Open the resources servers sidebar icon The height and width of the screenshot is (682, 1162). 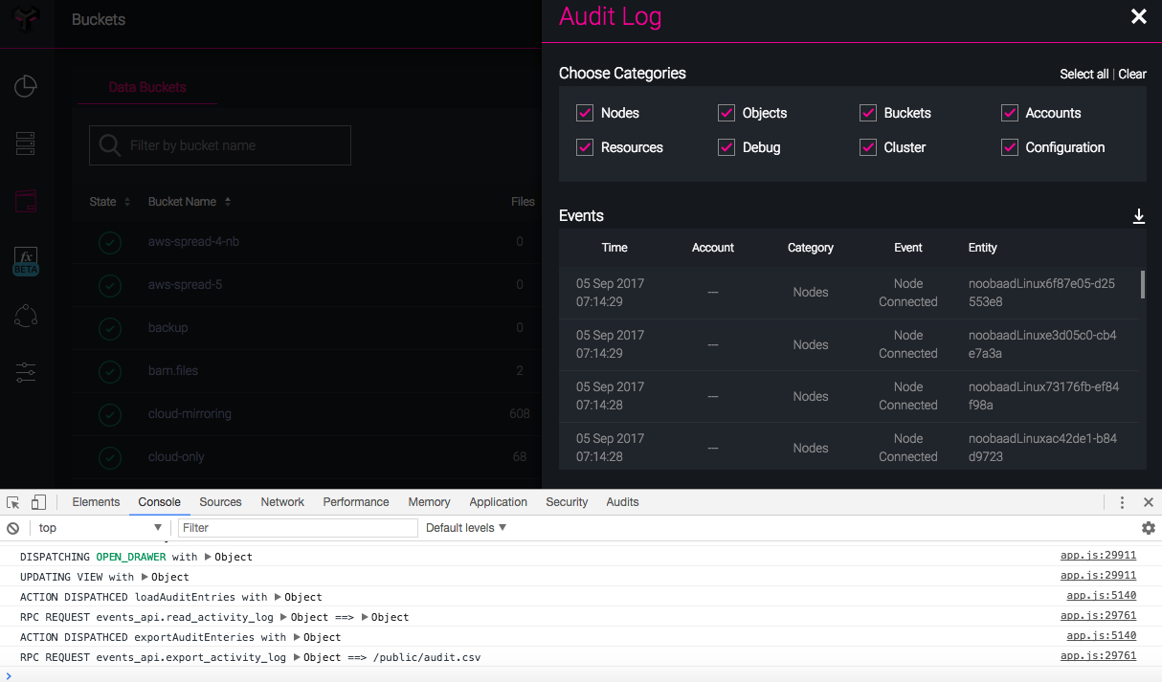(x=26, y=143)
